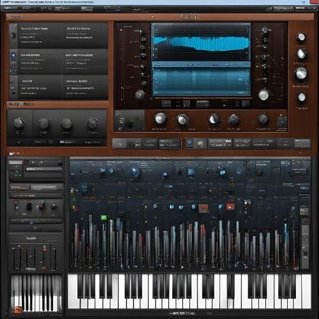Select the largest silver knob on the right wood panel

click(x=300, y=73)
